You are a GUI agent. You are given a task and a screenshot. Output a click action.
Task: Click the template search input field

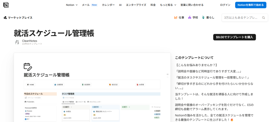pos(245,18)
